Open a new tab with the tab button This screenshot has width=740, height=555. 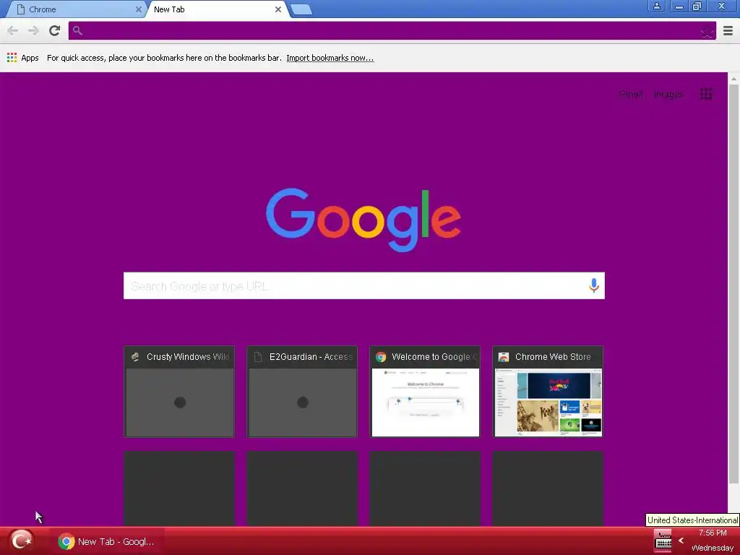coord(301,9)
